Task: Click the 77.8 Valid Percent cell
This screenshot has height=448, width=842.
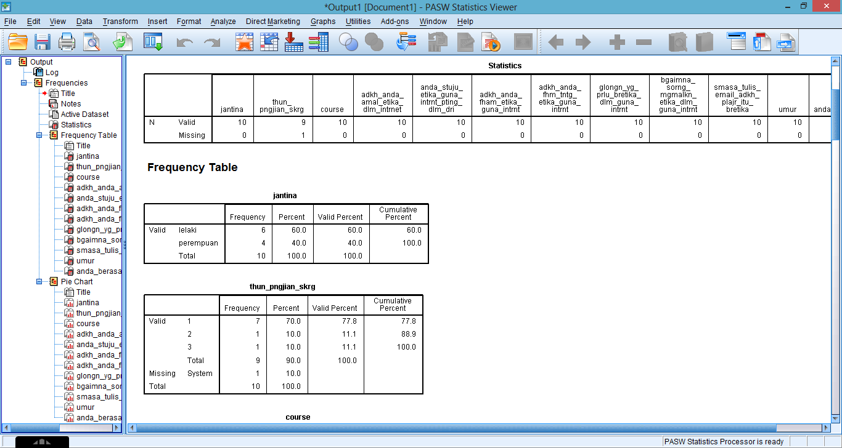Action: click(x=349, y=321)
